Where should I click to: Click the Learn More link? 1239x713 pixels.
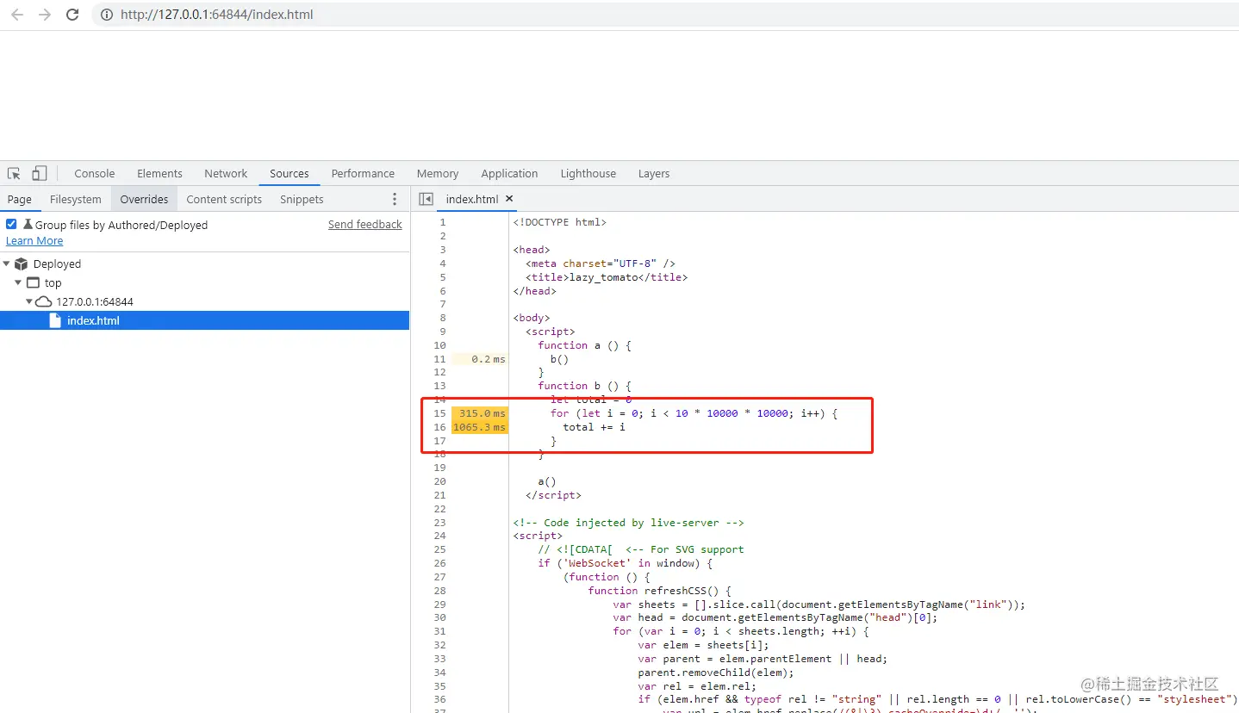click(34, 240)
